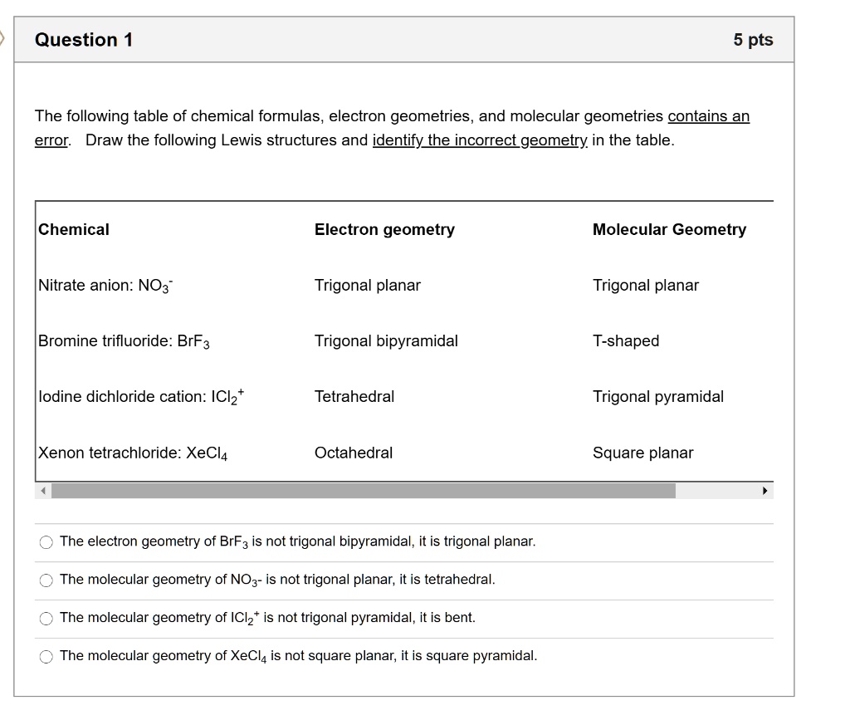Select the answer saying BrF3 is trigonal planar
850x710 pixels.
(x=47, y=542)
